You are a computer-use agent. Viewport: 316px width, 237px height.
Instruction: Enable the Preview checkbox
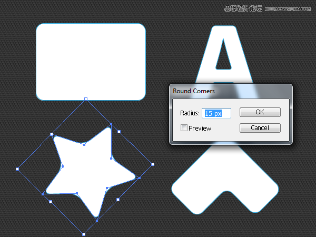184,128
